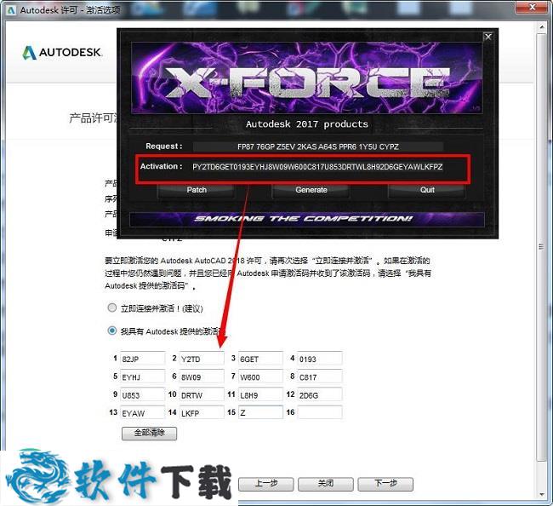This screenshot has height=506, width=553.
Task: Click the Autodesk logo
Action: [62, 53]
